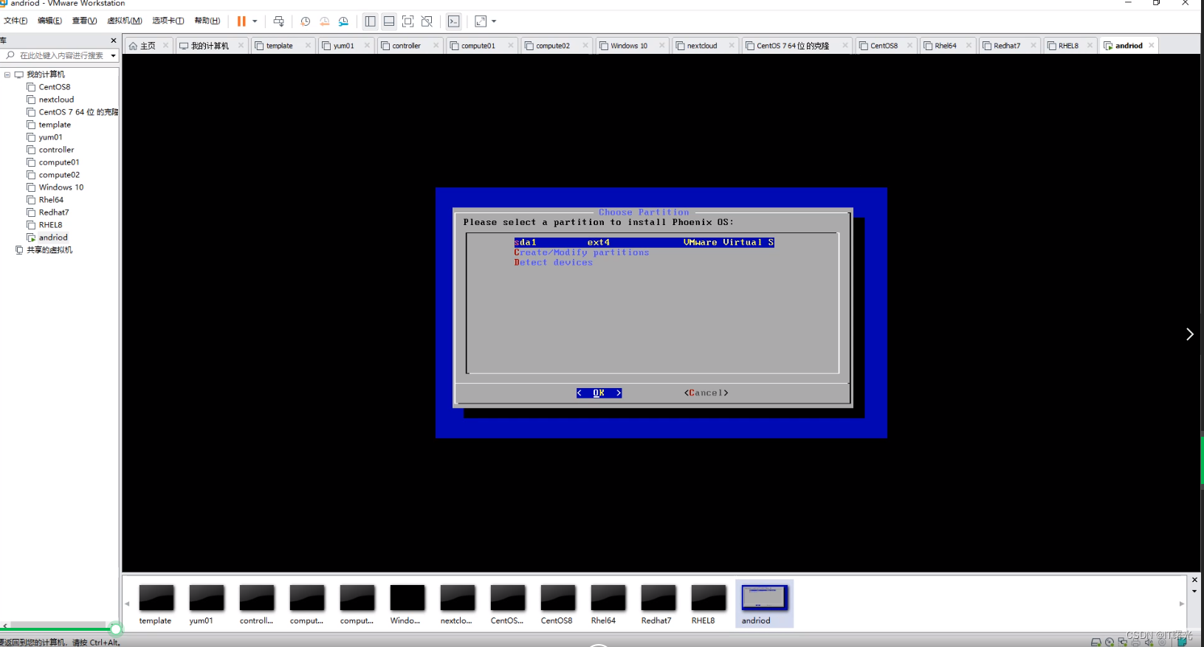The image size is (1204, 647).
Task: Pause the virtual machine with the orange button
Action: coord(241,21)
